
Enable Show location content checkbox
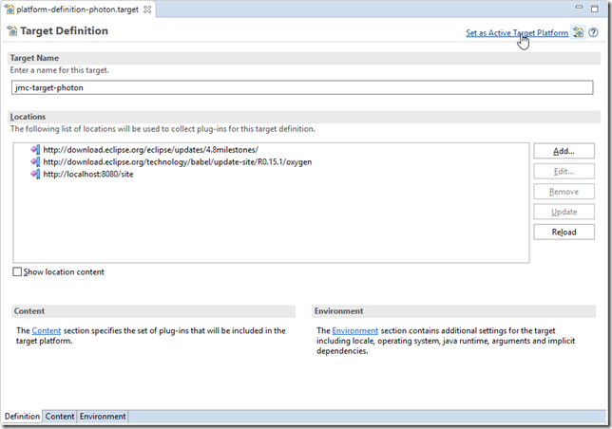(17, 272)
